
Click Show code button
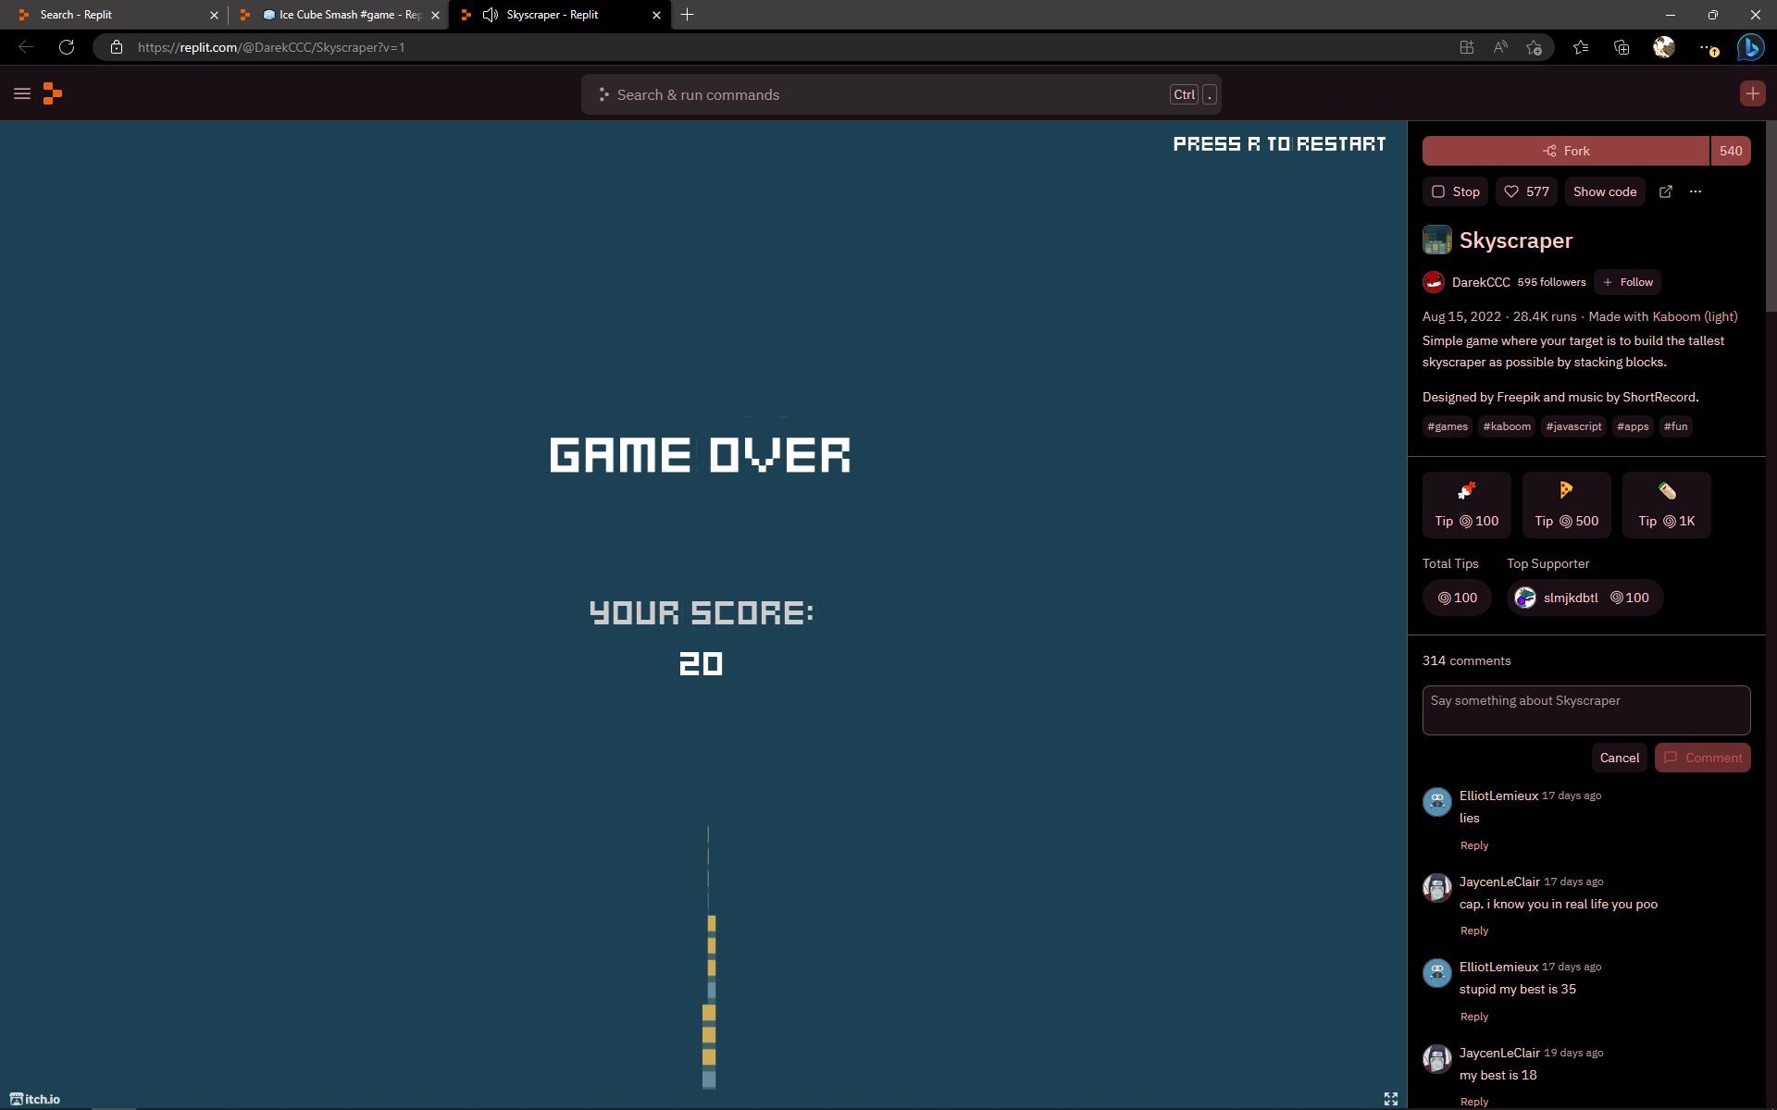click(x=1604, y=191)
